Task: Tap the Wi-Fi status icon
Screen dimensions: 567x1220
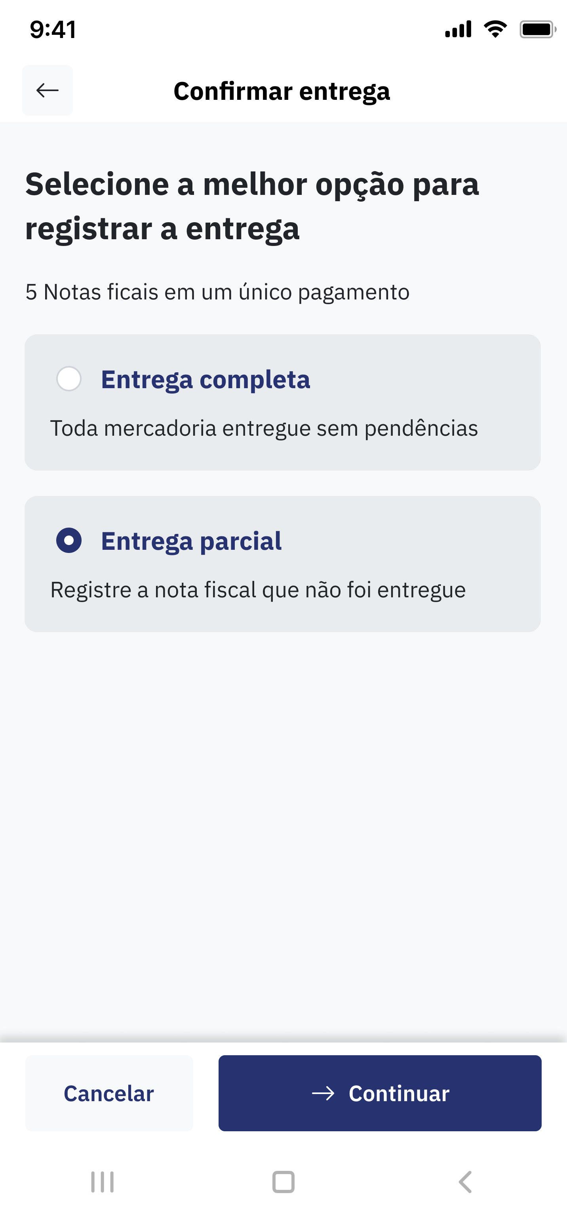Action: coord(495,29)
